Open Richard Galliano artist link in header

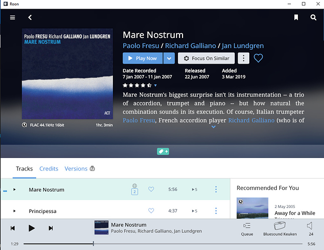tap(191, 45)
